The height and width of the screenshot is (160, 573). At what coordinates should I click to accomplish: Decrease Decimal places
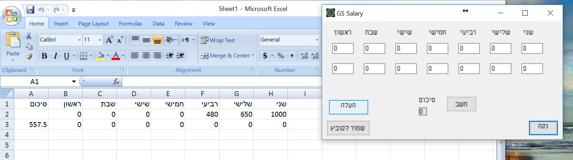click(315, 56)
